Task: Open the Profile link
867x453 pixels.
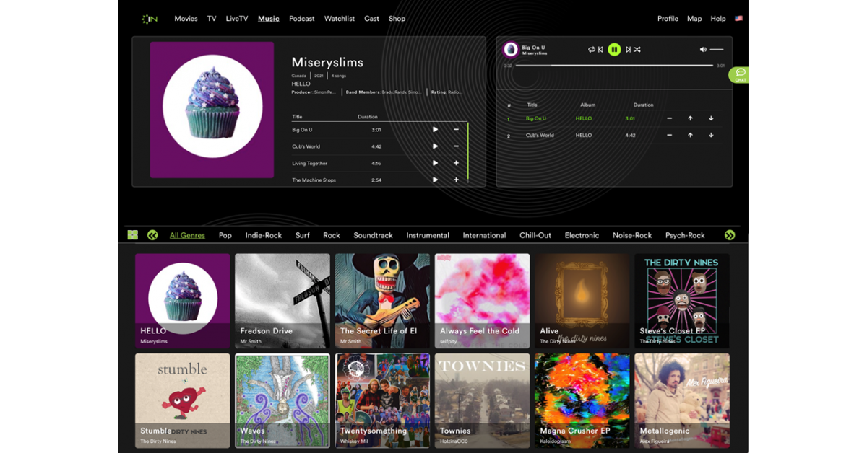Action: [668, 19]
